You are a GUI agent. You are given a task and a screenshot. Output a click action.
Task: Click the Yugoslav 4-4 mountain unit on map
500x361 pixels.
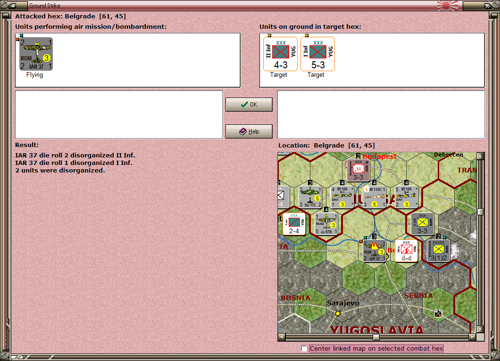click(406, 251)
